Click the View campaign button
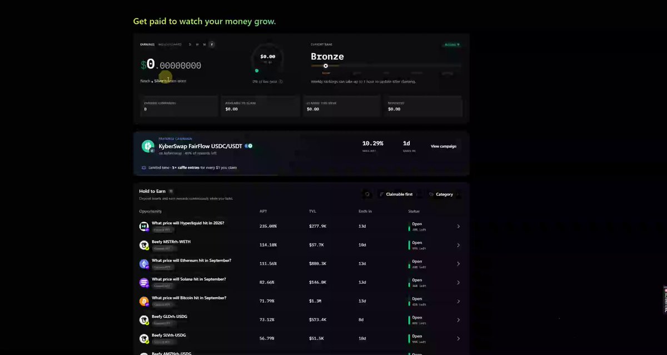This screenshot has height=355, width=667. pyautogui.click(x=444, y=146)
